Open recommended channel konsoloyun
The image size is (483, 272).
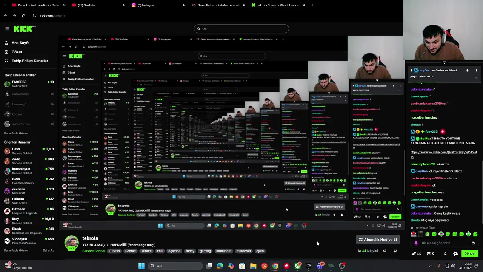click(29, 171)
